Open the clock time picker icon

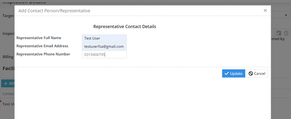286,33
